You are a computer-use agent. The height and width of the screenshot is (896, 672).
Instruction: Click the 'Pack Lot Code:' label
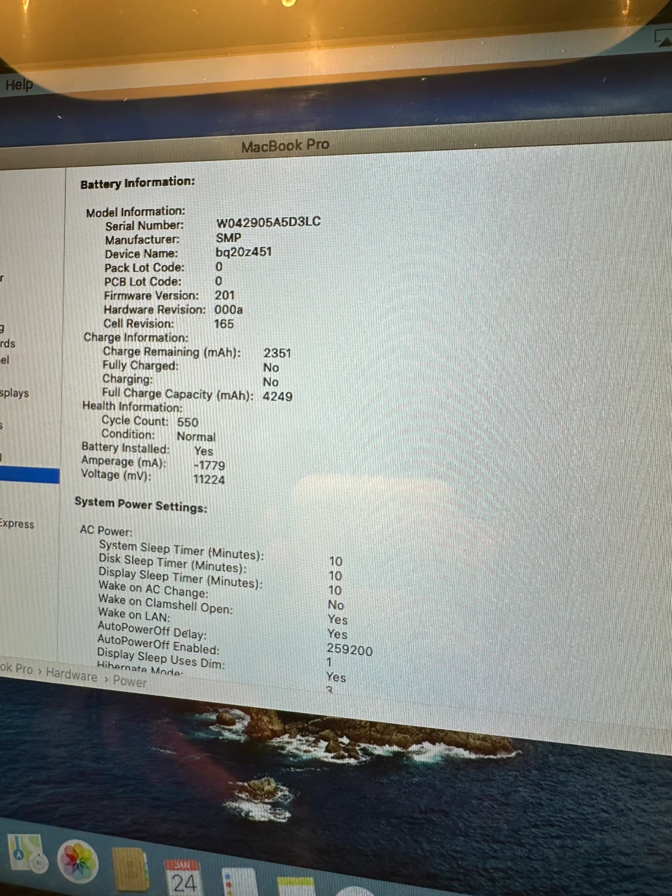point(144,268)
